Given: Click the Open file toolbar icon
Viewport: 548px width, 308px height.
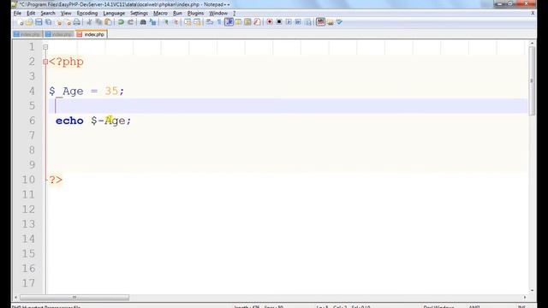Looking at the screenshot, I should click(x=29, y=22).
